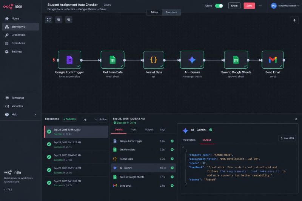The image size is (302, 201).
Task: Click the Format Data row in details
Action: click(143, 159)
